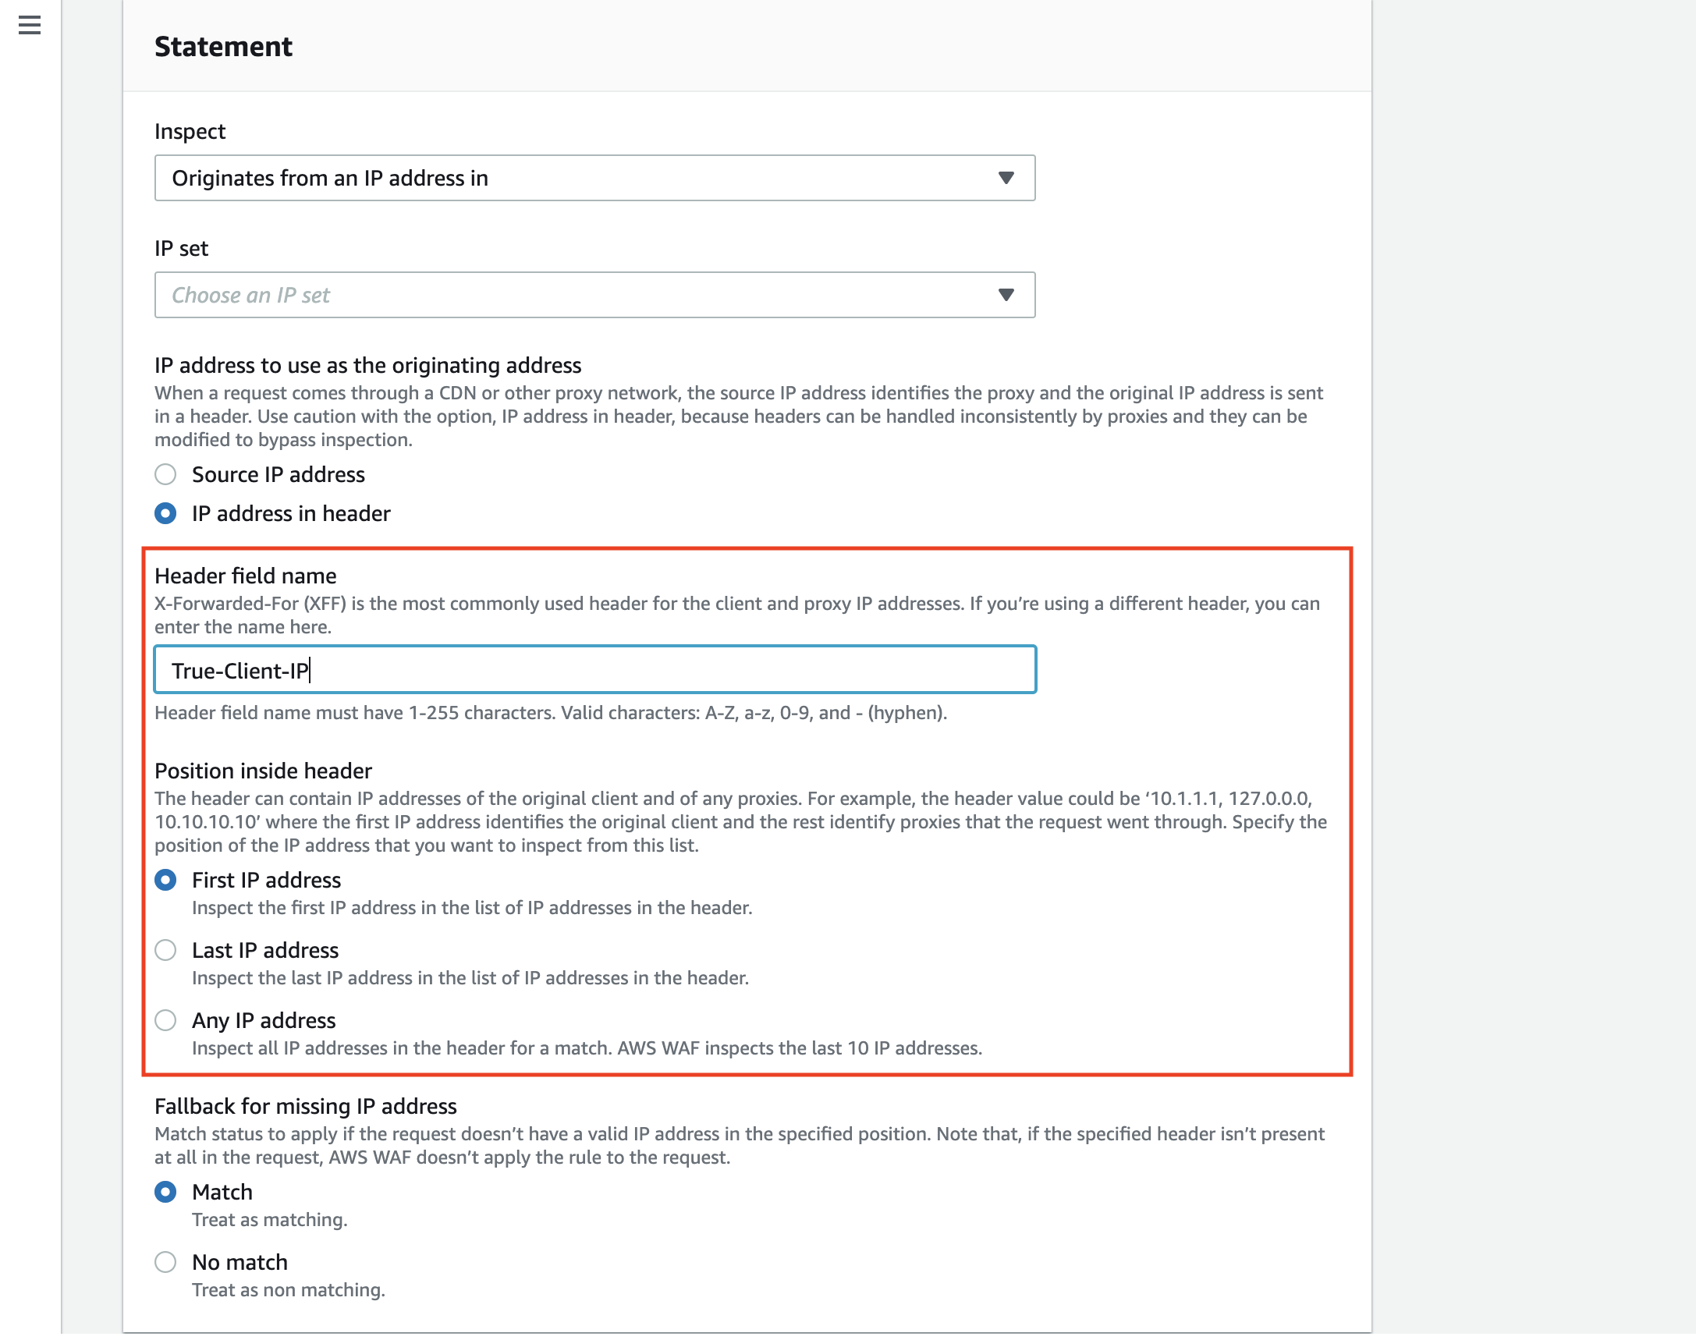Click the Fallback for missing IP address label
Viewport: 1696px width, 1340px height.
(305, 1106)
